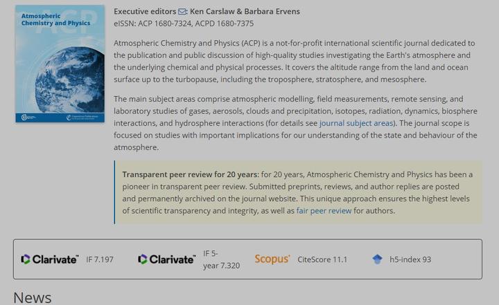This screenshot has height=305, width=499.
Task: Click the email envelope icon beside Executive editors
Action: 182,12
